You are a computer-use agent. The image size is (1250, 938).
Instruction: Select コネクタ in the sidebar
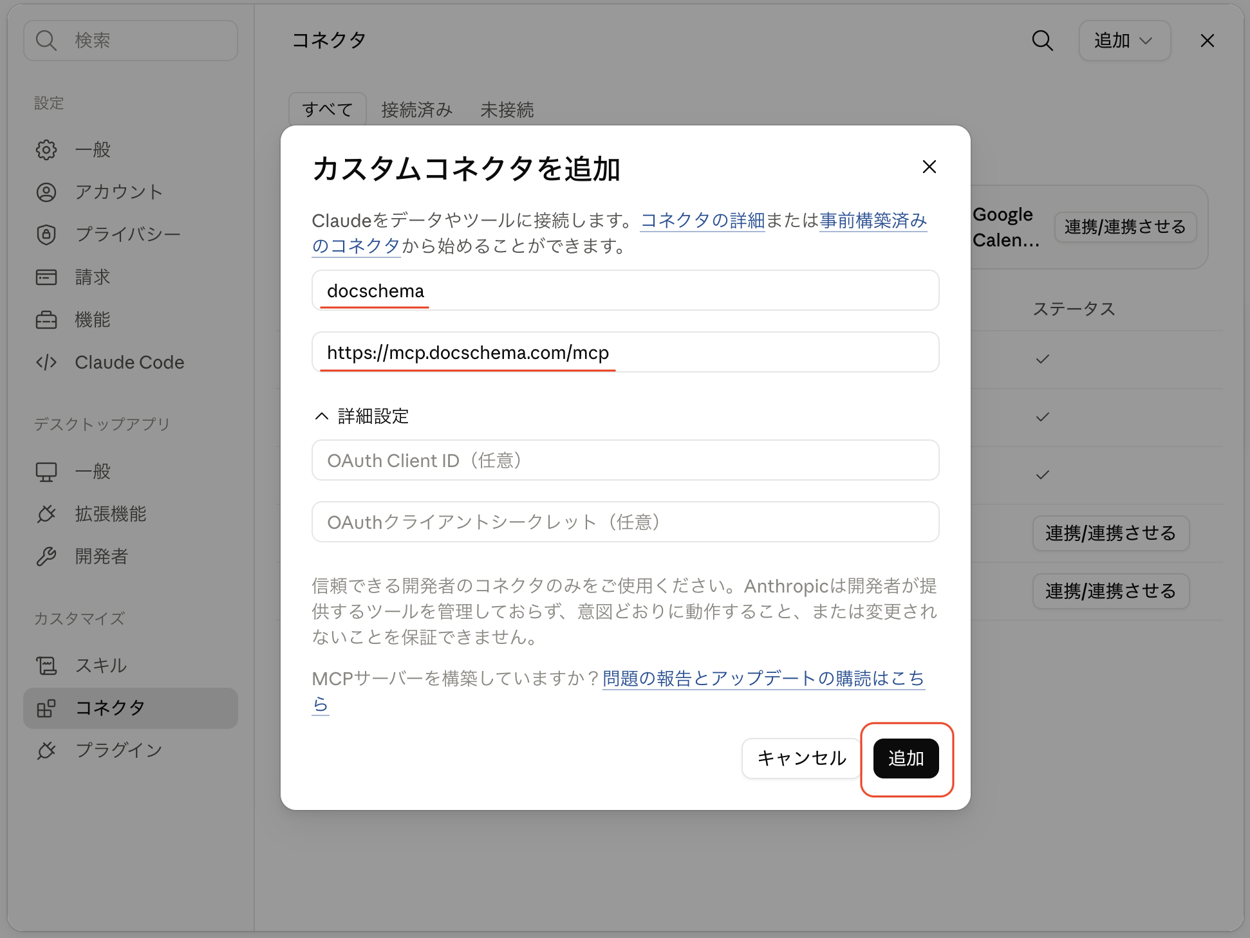pos(131,708)
